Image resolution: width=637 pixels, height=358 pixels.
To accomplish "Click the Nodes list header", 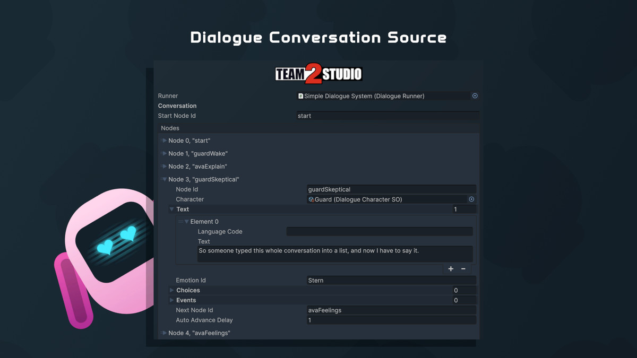I will click(318, 128).
